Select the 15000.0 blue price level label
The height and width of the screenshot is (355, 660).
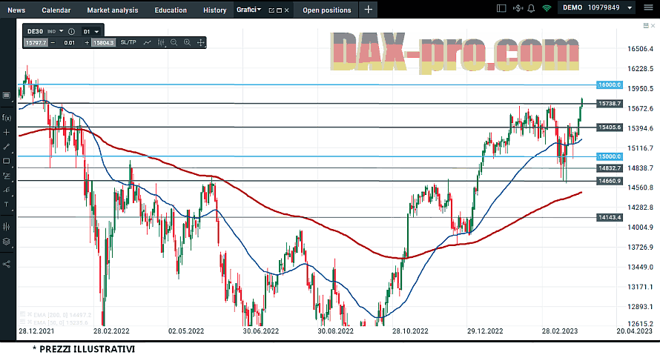click(609, 156)
